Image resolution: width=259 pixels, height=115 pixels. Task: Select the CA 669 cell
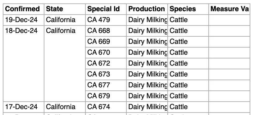(106, 42)
